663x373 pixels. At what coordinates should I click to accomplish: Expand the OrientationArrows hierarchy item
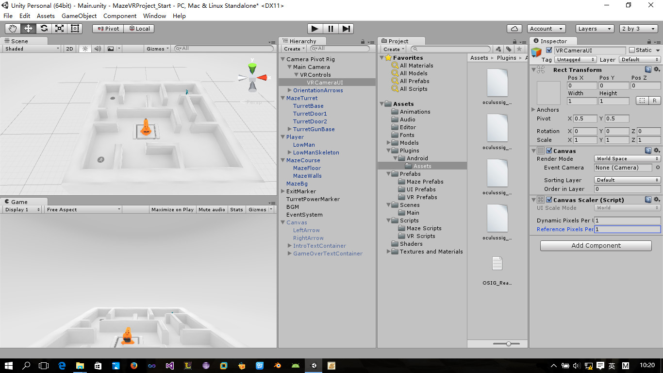point(290,90)
